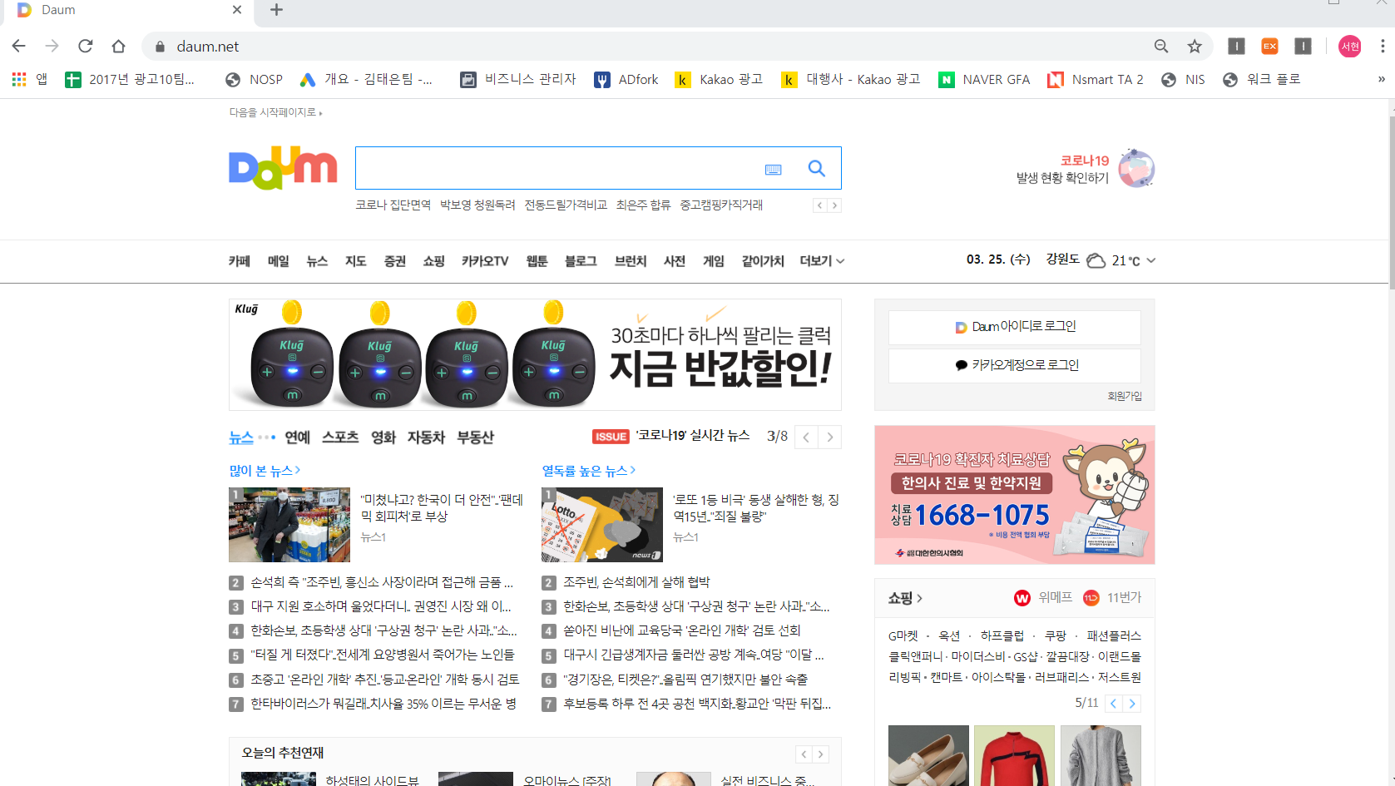Open the Chrome three-dot menu

click(1382, 47)
